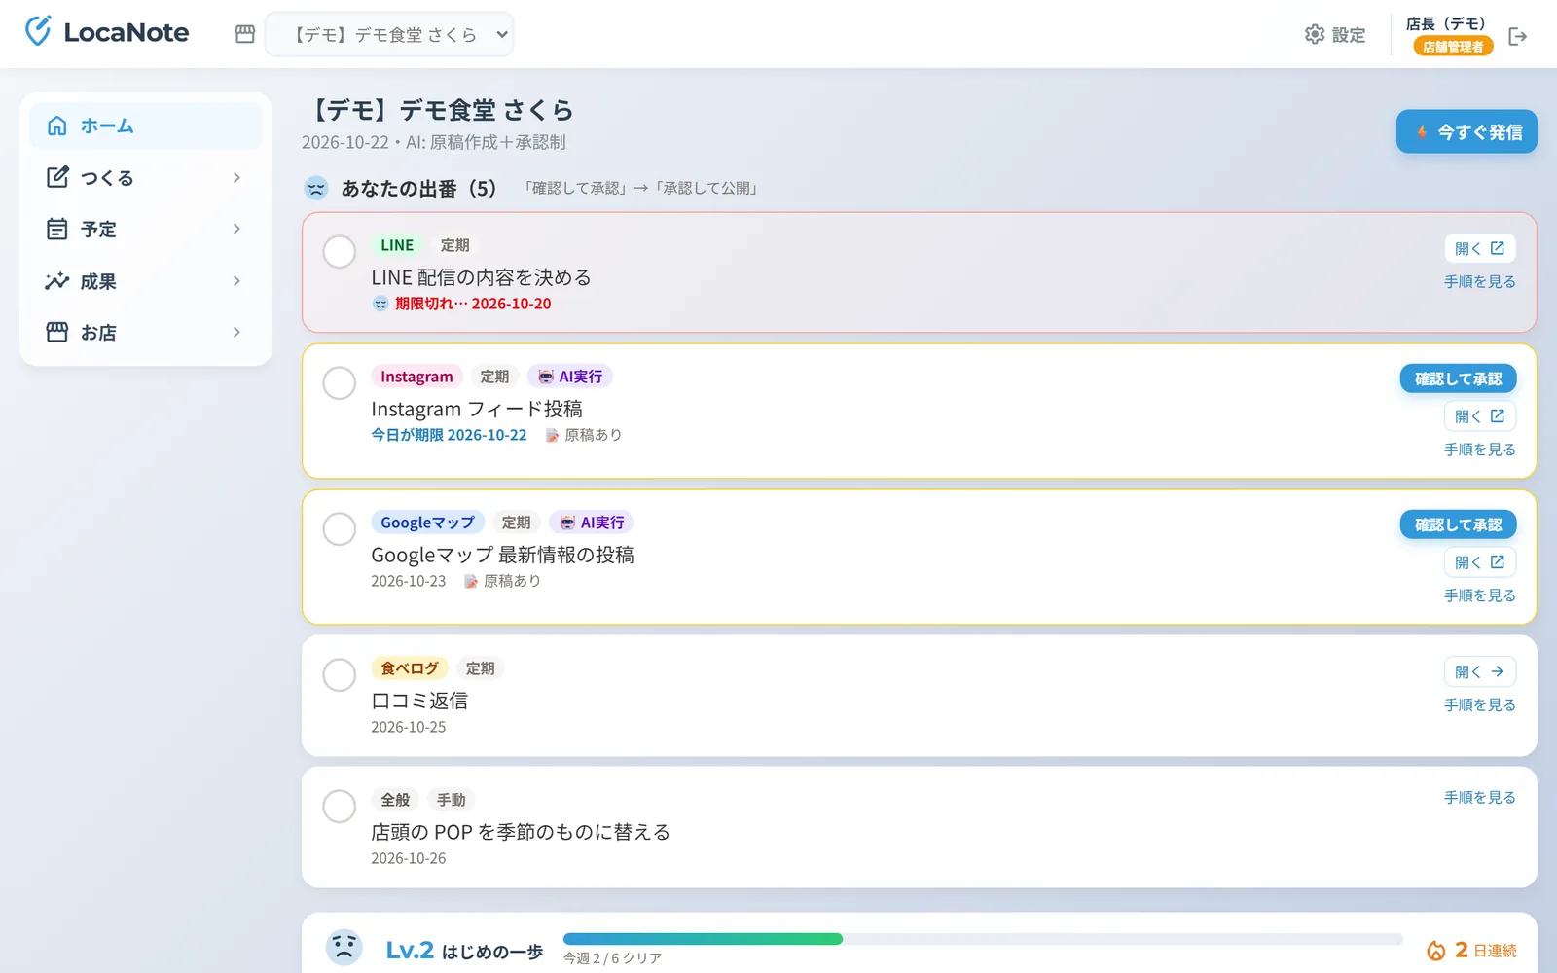Click the home icon in sidebar
The image size is (1557, 973).
(x=57, y=126)
